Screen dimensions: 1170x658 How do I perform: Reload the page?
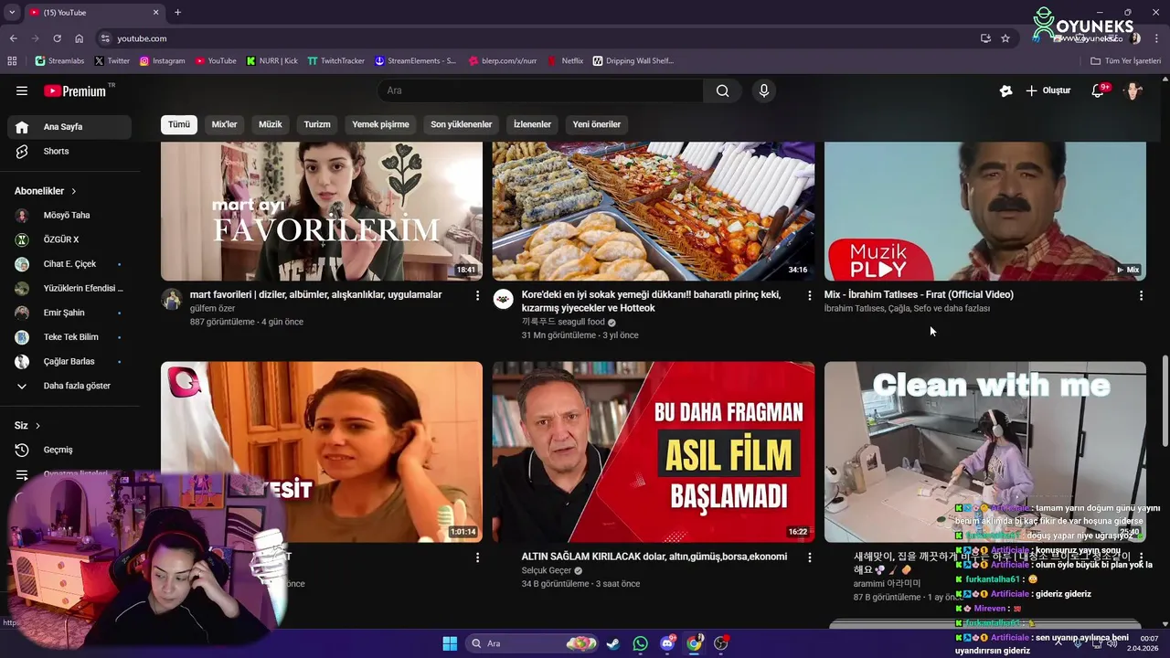(x=57, y=38)
